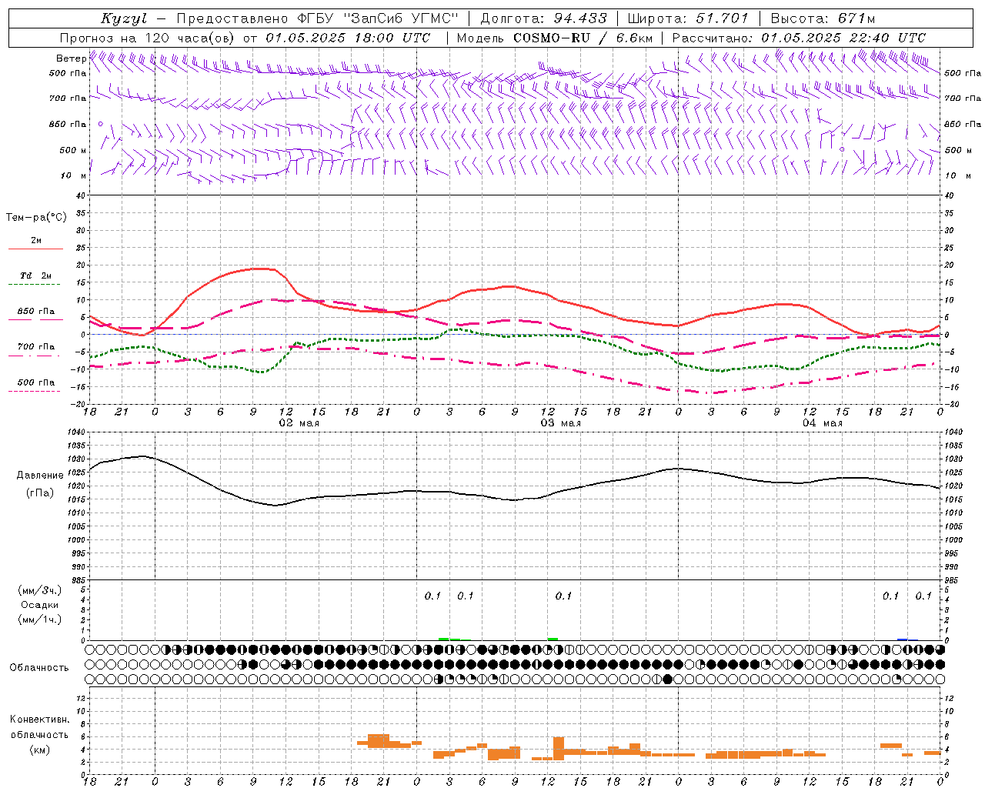Click the Ветер wind panel label

[72, 58]
